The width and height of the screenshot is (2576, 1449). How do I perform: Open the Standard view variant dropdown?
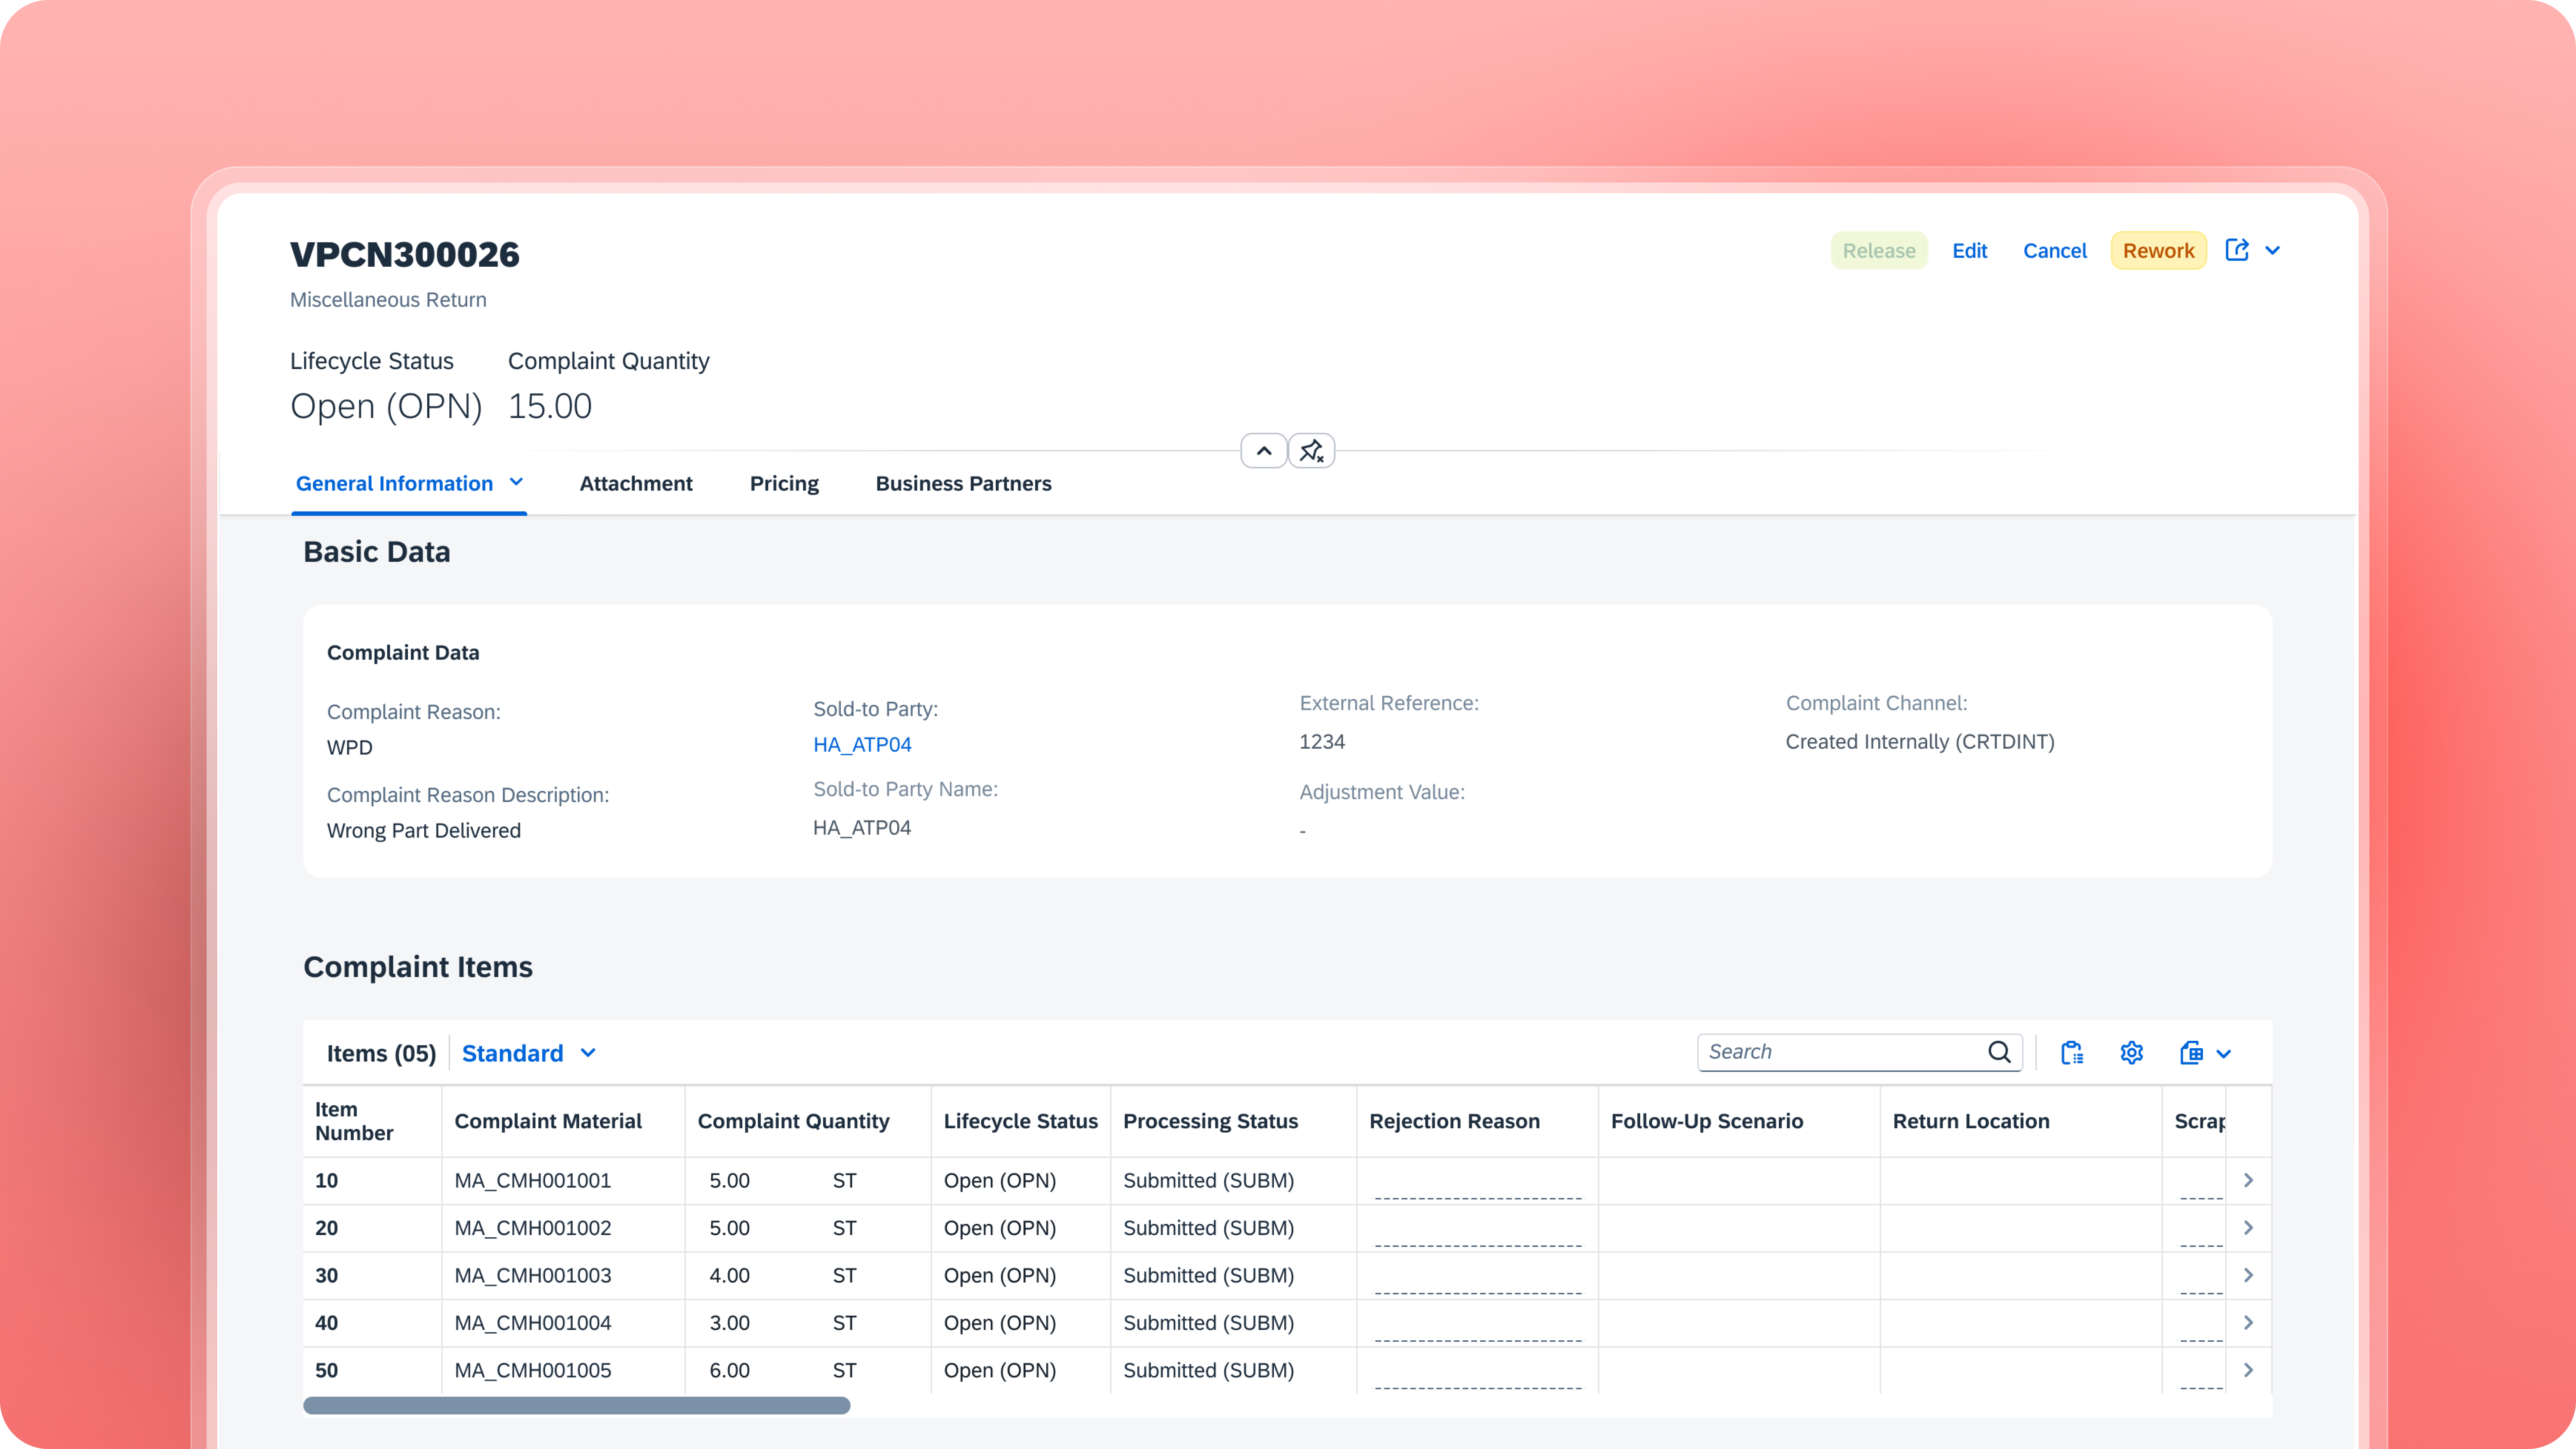click(529, 1053)
